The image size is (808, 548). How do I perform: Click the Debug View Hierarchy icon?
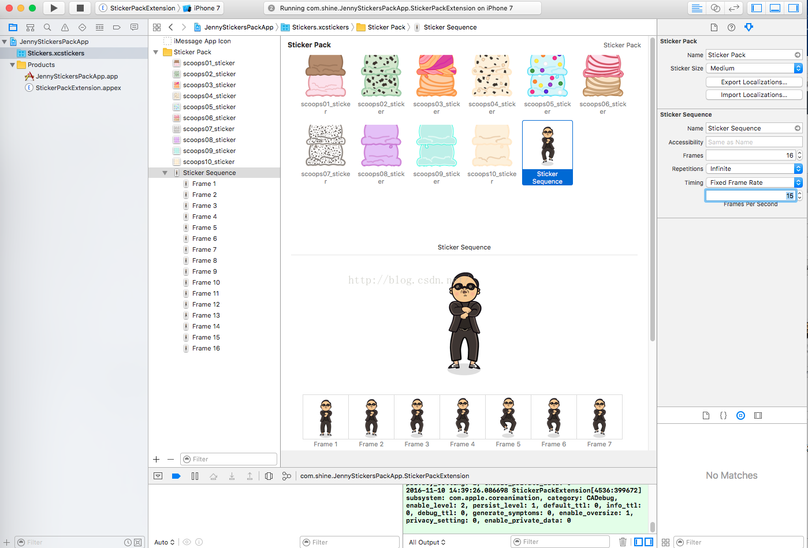coord(269,476)
